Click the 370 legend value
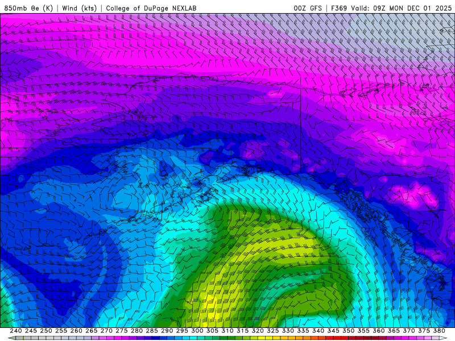The image size is (455, 341). [x=408, y=331]
